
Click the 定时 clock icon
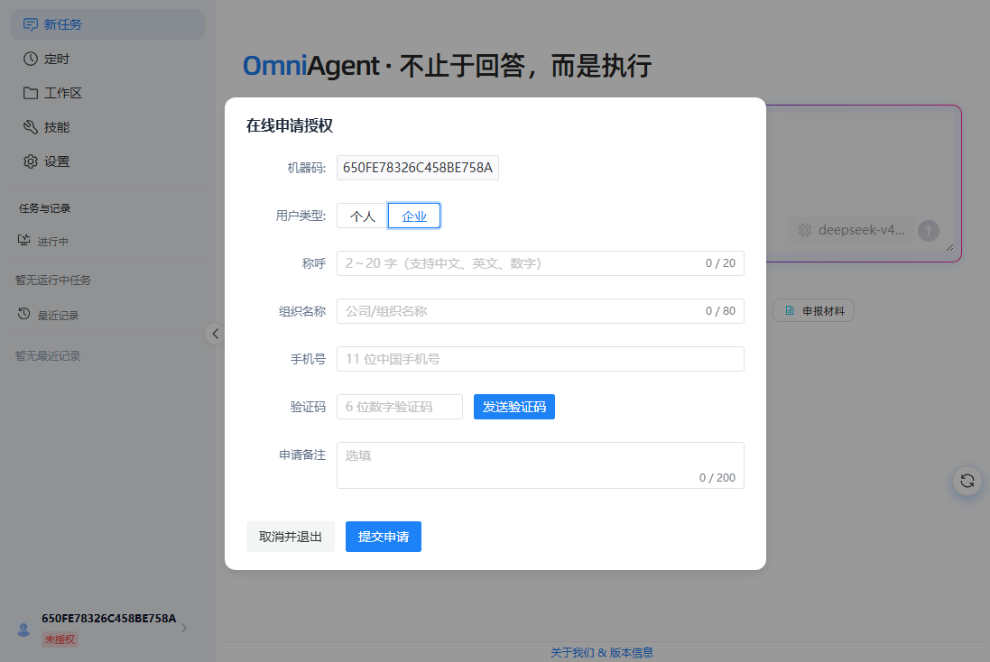pos(31,59)
